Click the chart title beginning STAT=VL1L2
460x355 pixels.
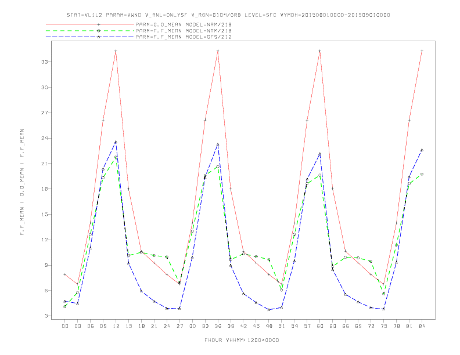pos(228,15)
